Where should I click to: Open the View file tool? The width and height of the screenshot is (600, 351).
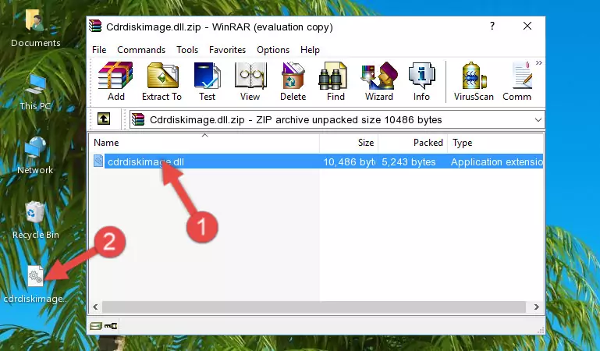250,81
